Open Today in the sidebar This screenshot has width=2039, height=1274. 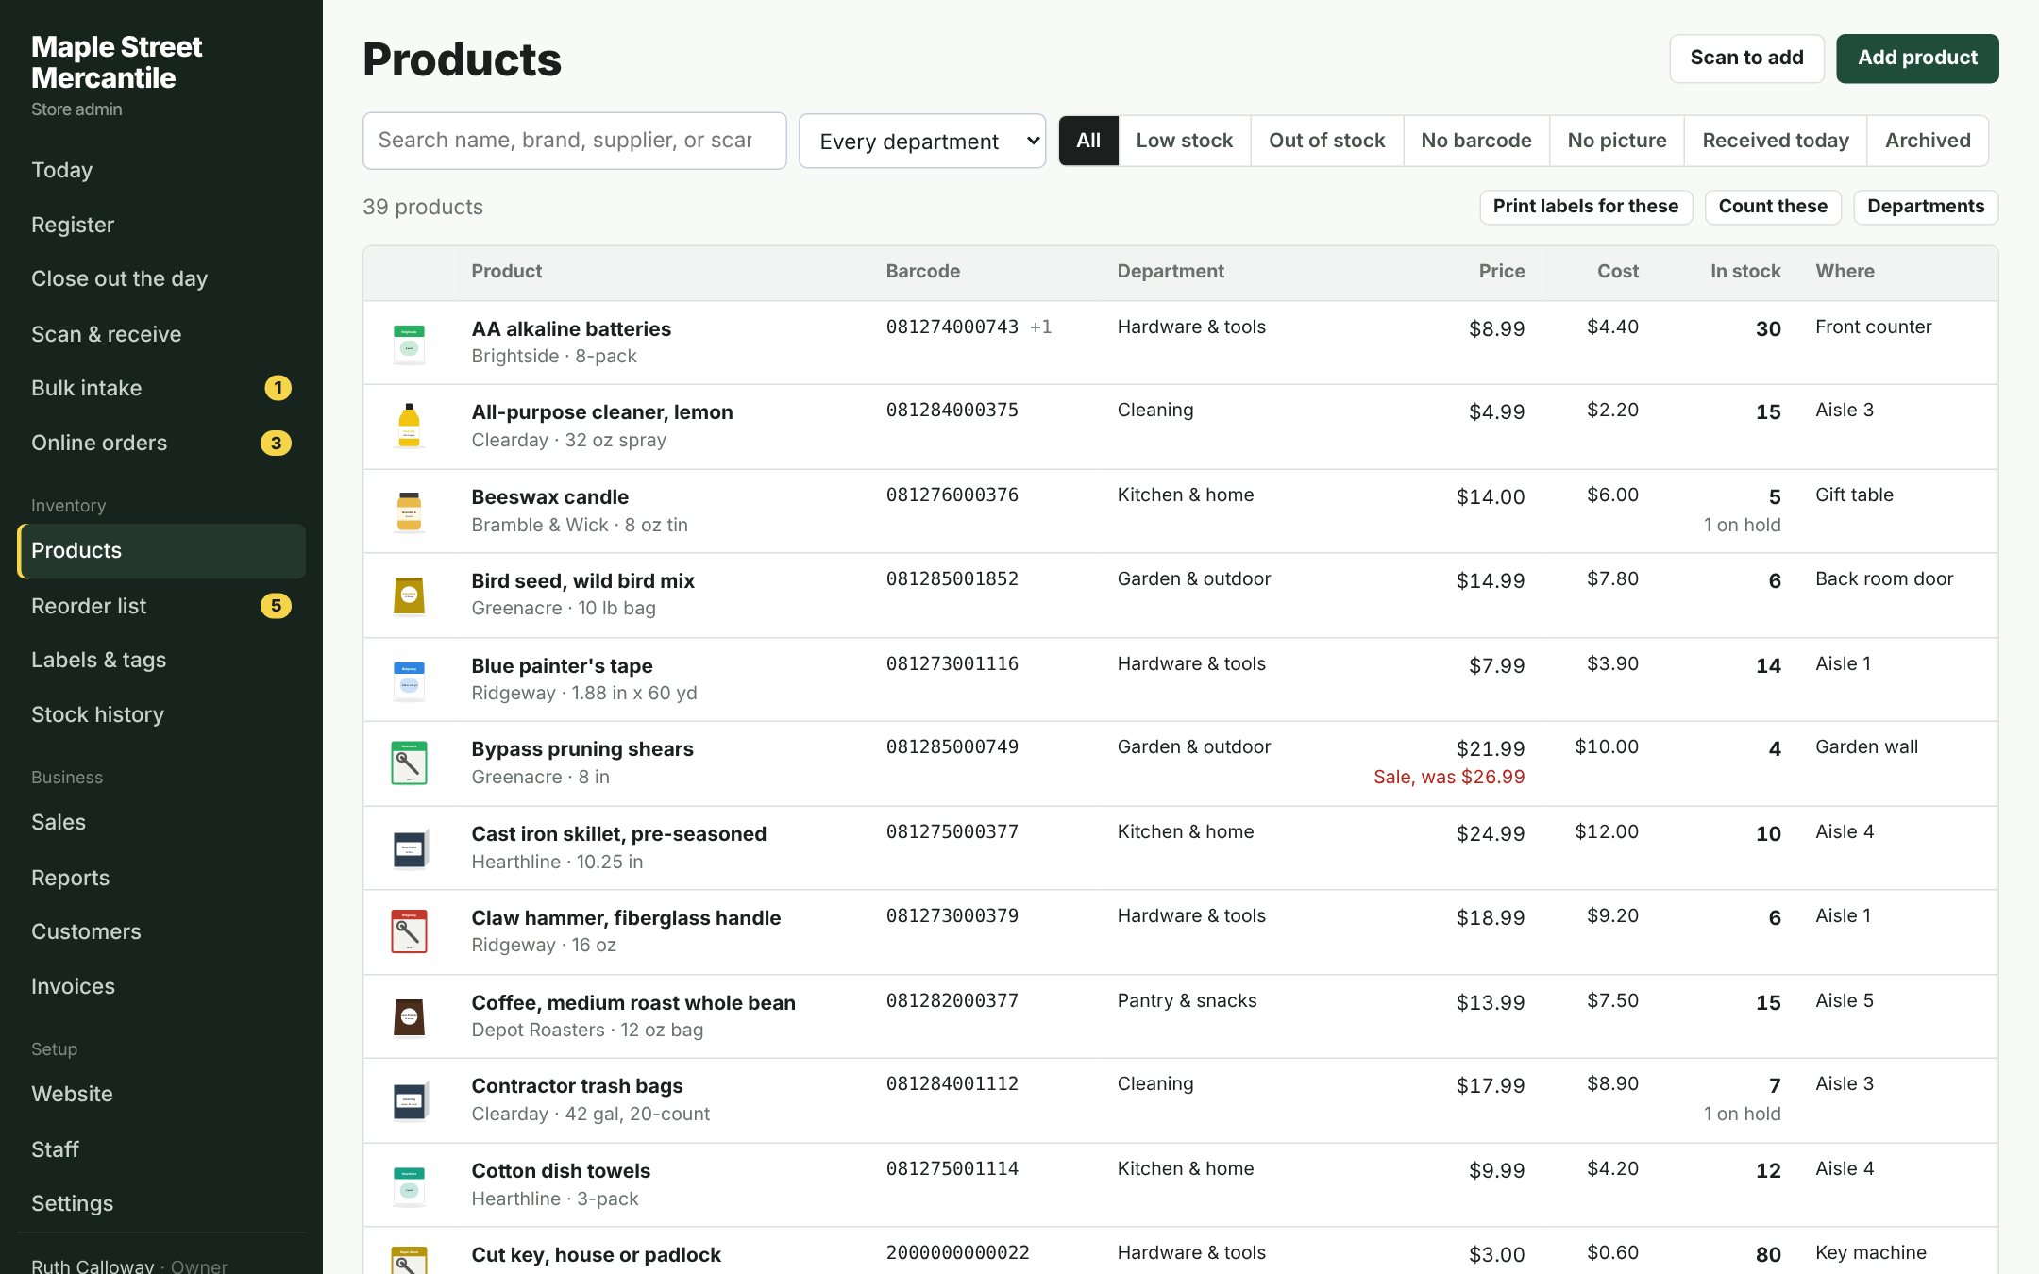pos(160,170)
